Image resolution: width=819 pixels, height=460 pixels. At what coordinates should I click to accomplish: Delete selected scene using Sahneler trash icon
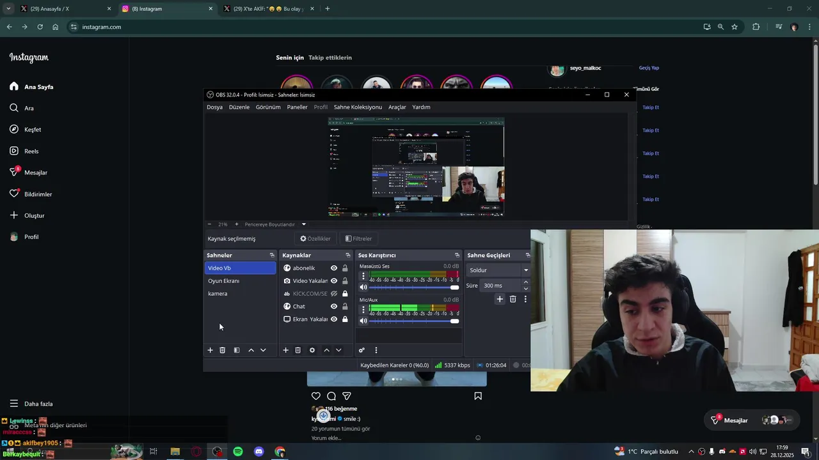click(x=222, y=350)
